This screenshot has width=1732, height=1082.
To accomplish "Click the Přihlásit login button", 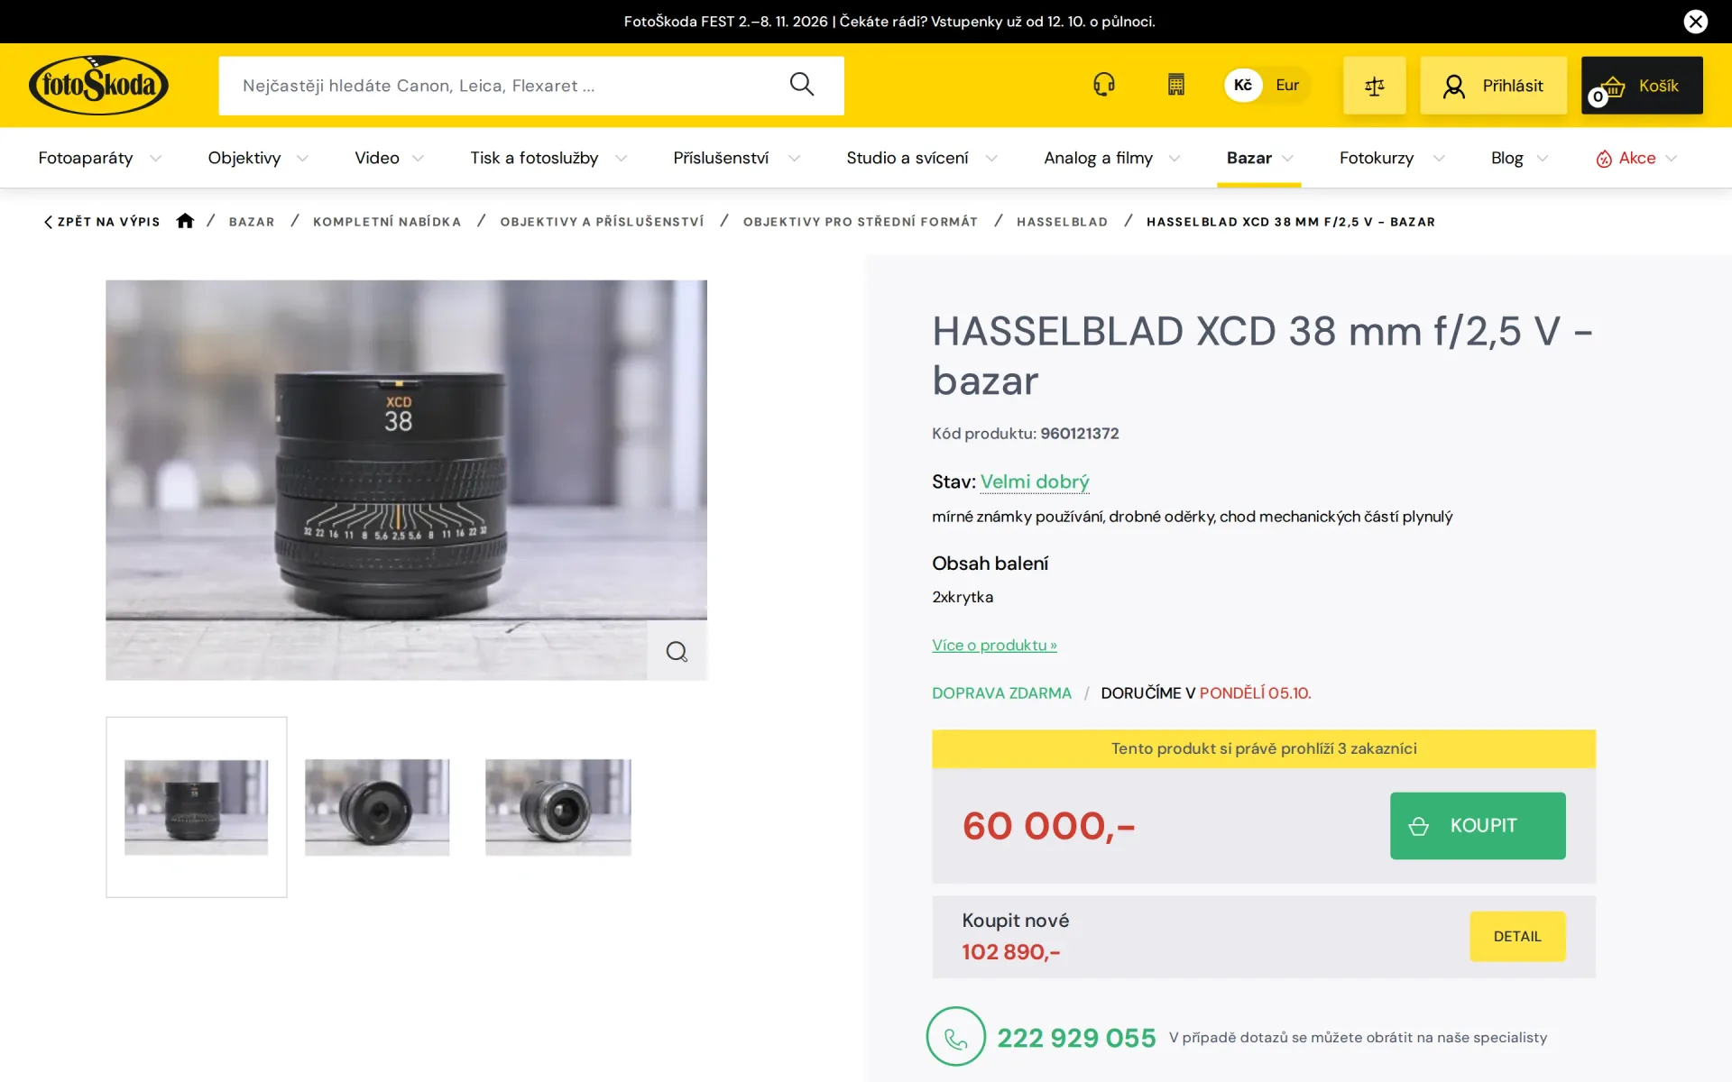I will [1493, 86].
